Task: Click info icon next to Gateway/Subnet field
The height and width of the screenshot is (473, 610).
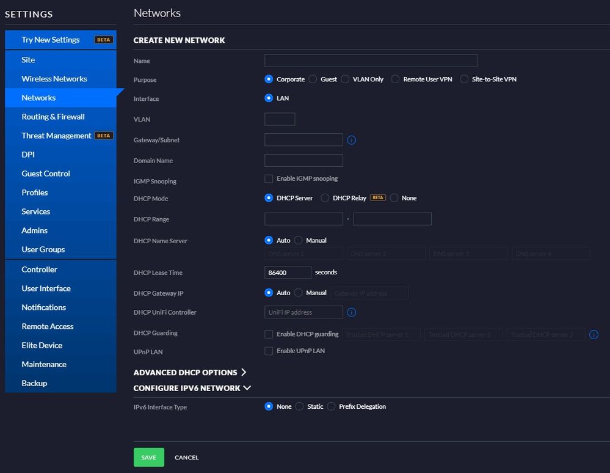Action: pos(351,140)
